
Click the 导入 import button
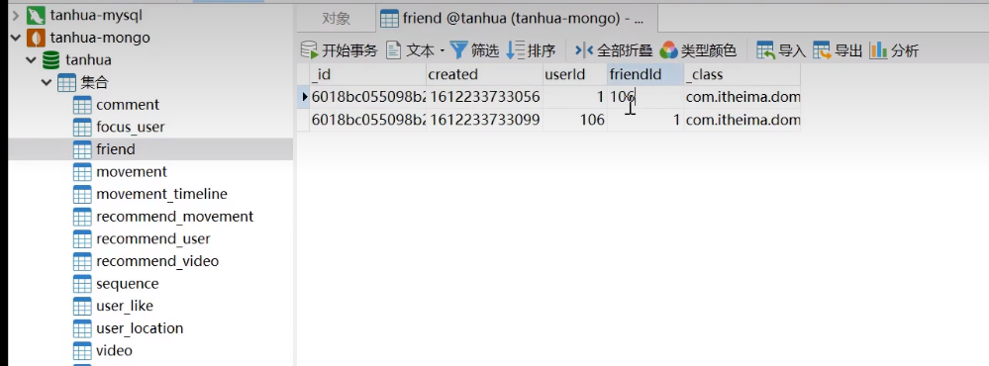tap(781, 50)
